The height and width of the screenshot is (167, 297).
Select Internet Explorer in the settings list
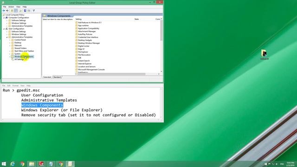84,64
